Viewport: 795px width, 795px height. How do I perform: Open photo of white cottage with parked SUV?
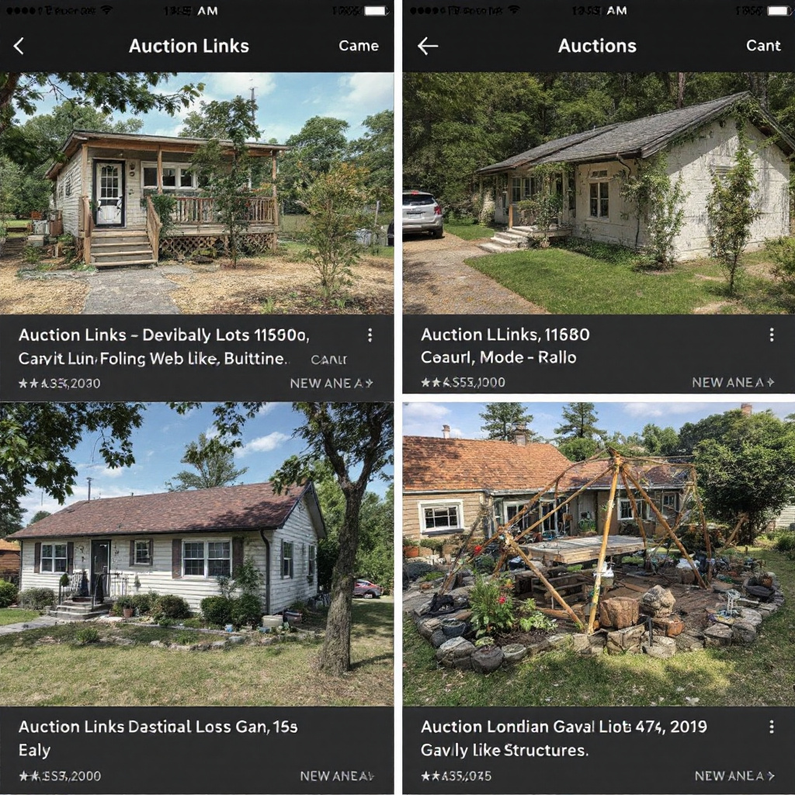599,193
